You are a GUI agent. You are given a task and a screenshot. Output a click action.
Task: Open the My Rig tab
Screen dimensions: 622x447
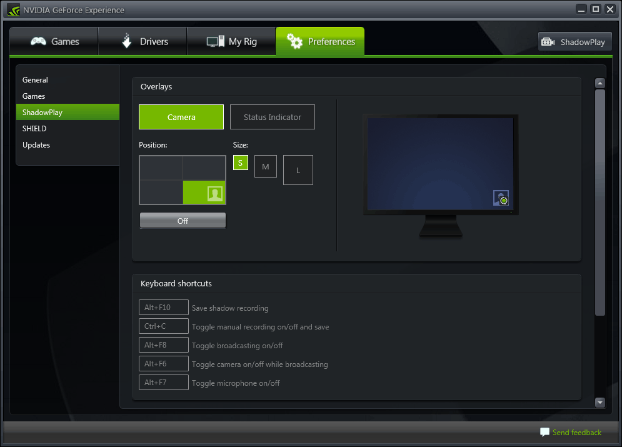(231, 41)
